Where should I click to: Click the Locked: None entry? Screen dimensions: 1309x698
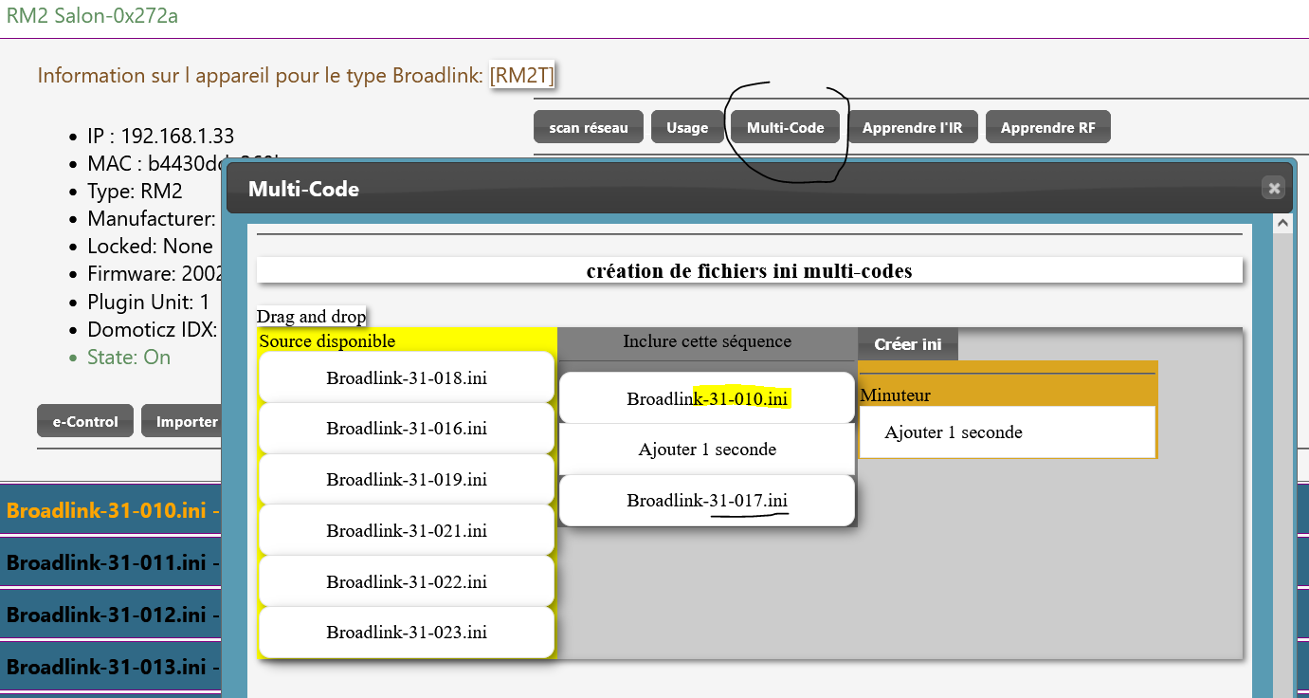pyautogui.click(x=150, y=247)
